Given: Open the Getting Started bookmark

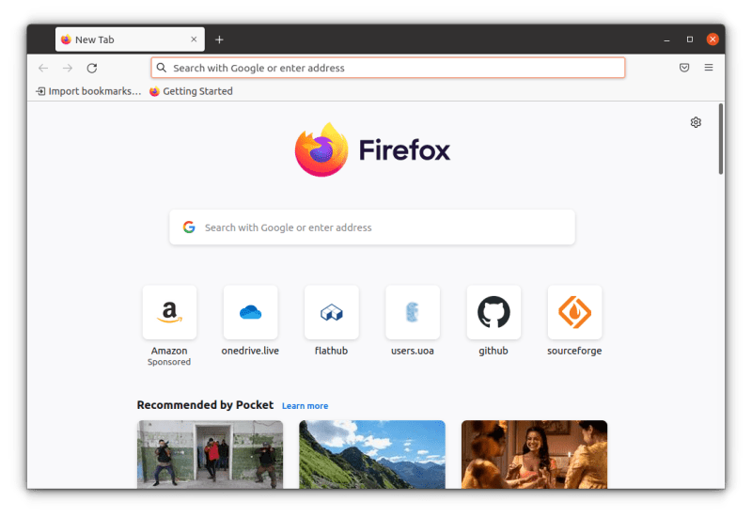Looking at the screenshot, I should point(191,91).
